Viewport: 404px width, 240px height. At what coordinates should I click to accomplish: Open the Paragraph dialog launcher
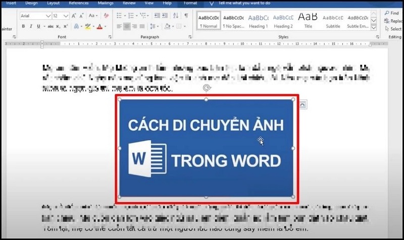(x=190, y=37)
